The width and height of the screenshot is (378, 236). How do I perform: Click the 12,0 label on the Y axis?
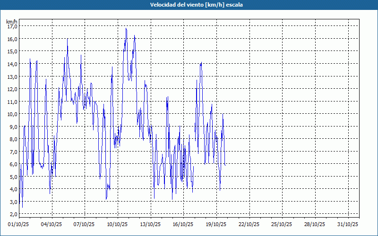coord(12,89)
